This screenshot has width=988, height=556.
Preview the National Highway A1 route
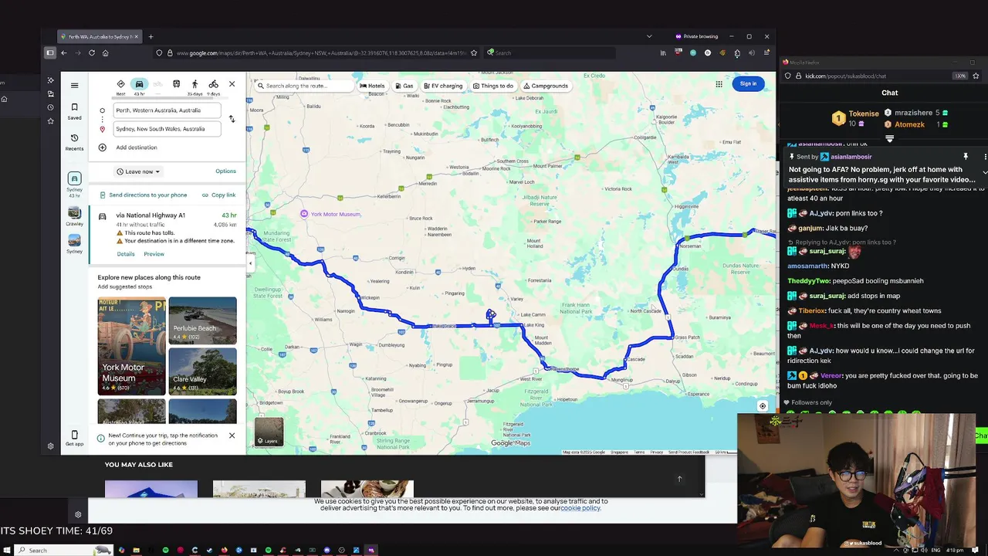[x=154, y=254]
